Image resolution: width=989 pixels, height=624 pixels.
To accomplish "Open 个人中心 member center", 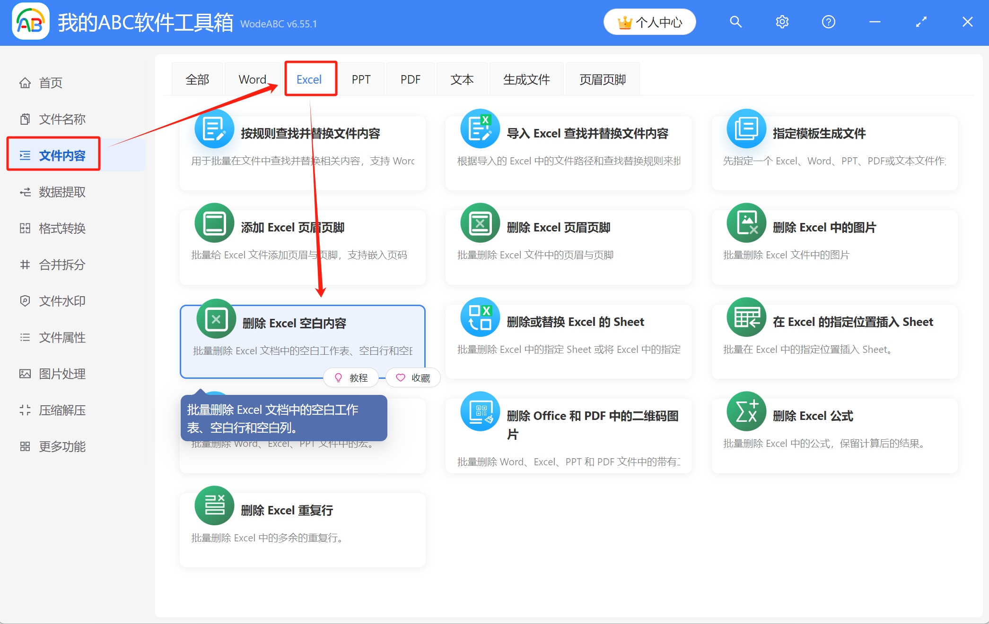I will (x=649, y=21).
